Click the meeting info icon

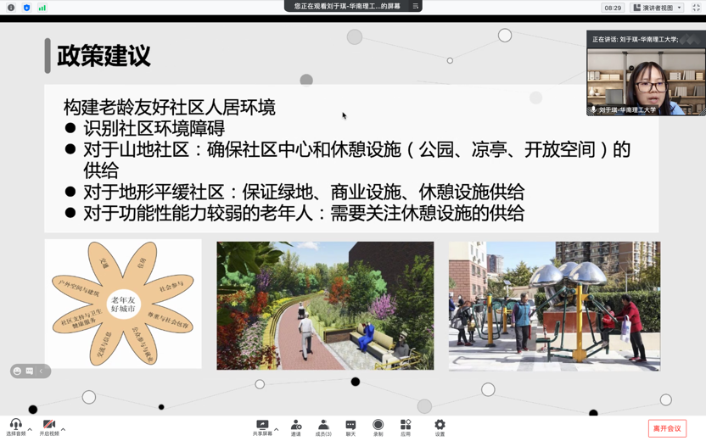(11, 8)
